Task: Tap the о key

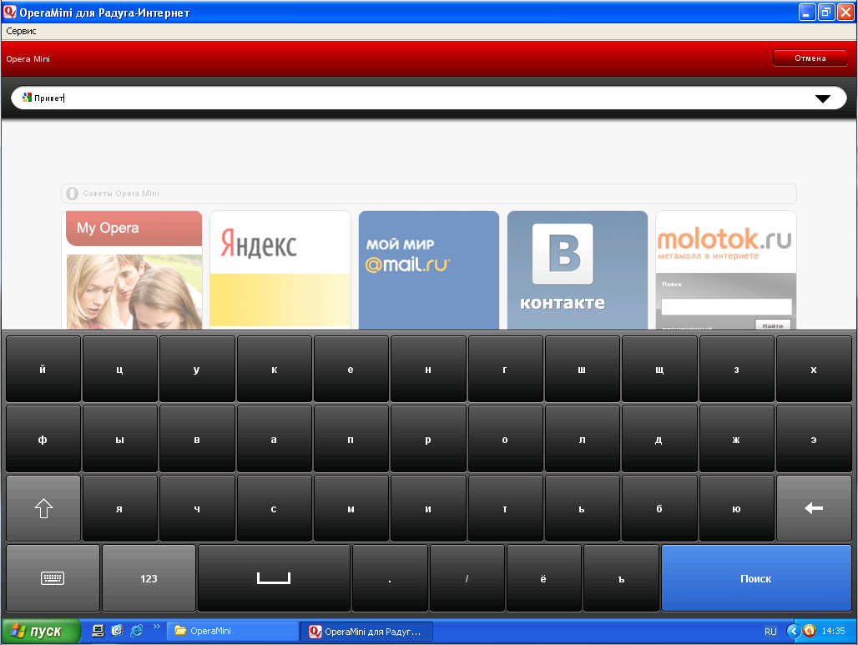Action: coord(505,439)
